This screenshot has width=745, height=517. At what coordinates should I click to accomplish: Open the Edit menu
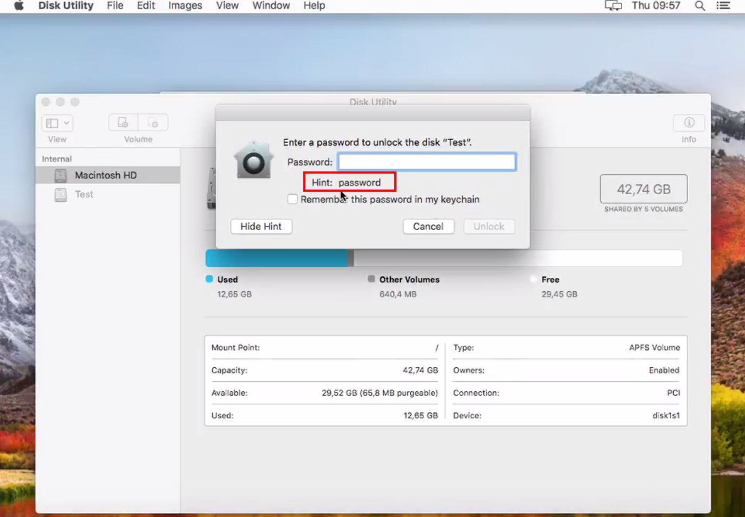coord(146,6)
